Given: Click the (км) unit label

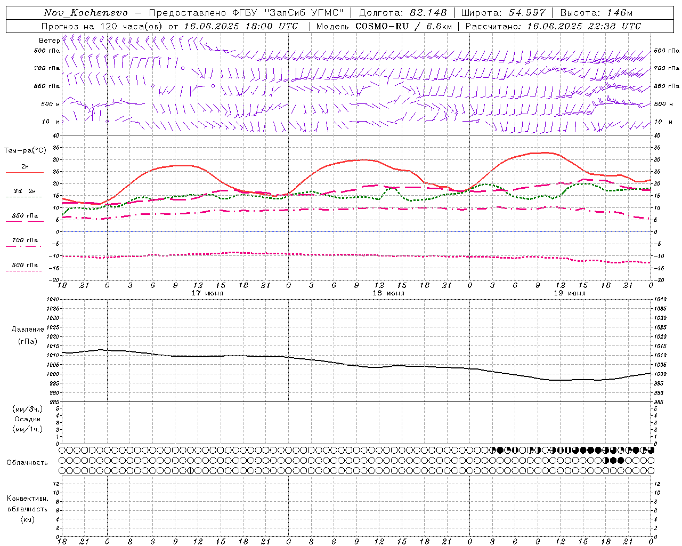Looking at the screenshot, I should [x=27, y=519].
